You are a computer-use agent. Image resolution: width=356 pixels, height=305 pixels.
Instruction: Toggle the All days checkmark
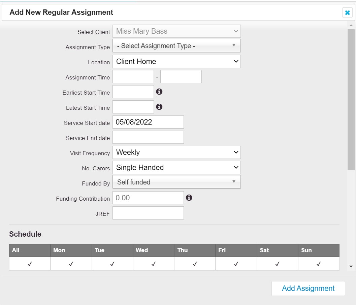coord(30,264)
